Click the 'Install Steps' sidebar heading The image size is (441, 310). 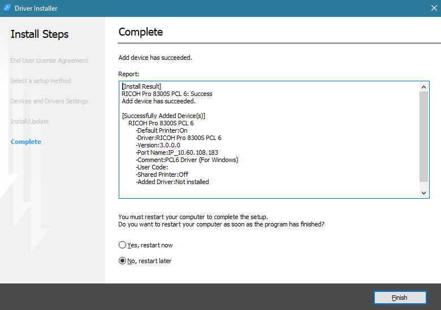(40, 34)
